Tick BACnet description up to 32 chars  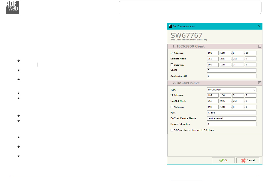tap(172, 130)
